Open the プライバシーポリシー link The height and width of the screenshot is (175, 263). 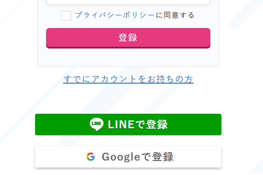115,15
